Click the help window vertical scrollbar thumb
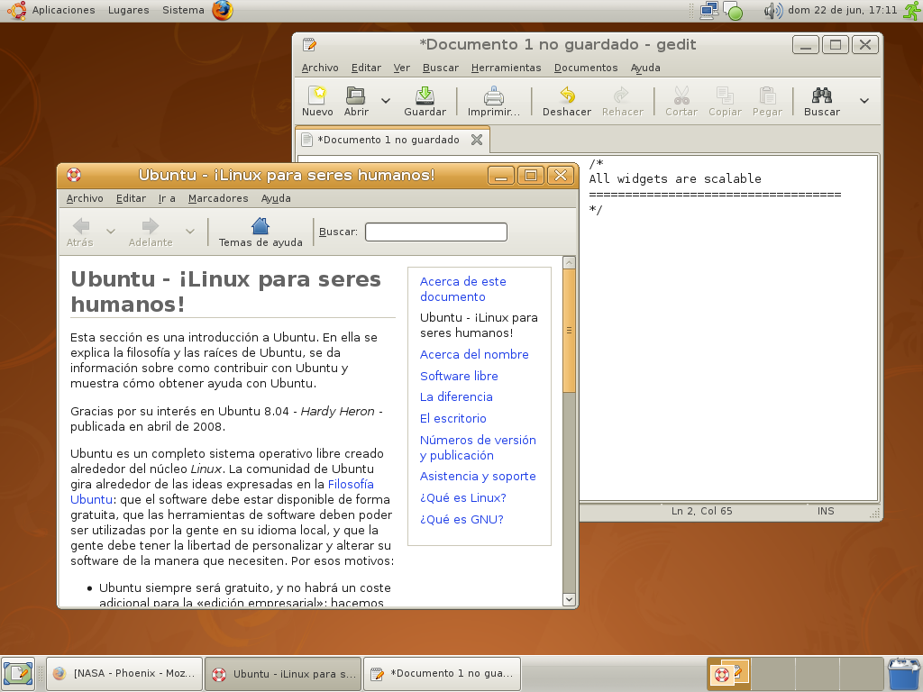 (569, 330)
